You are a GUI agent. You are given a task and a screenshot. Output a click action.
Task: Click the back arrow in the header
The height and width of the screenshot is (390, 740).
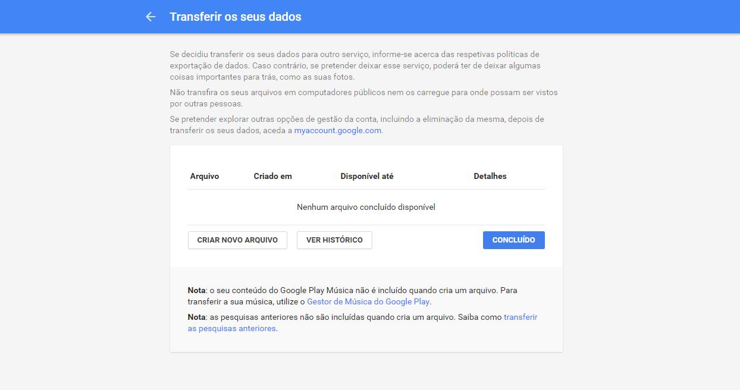point(150,17)
